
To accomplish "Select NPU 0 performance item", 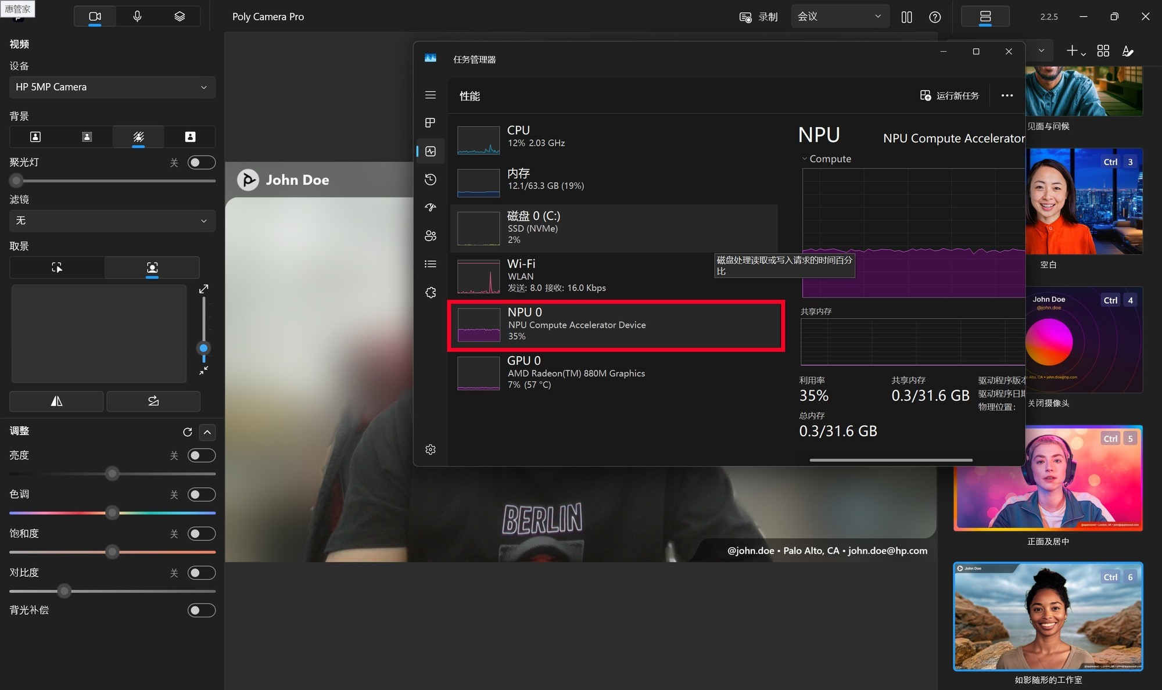I will (616, 325).
